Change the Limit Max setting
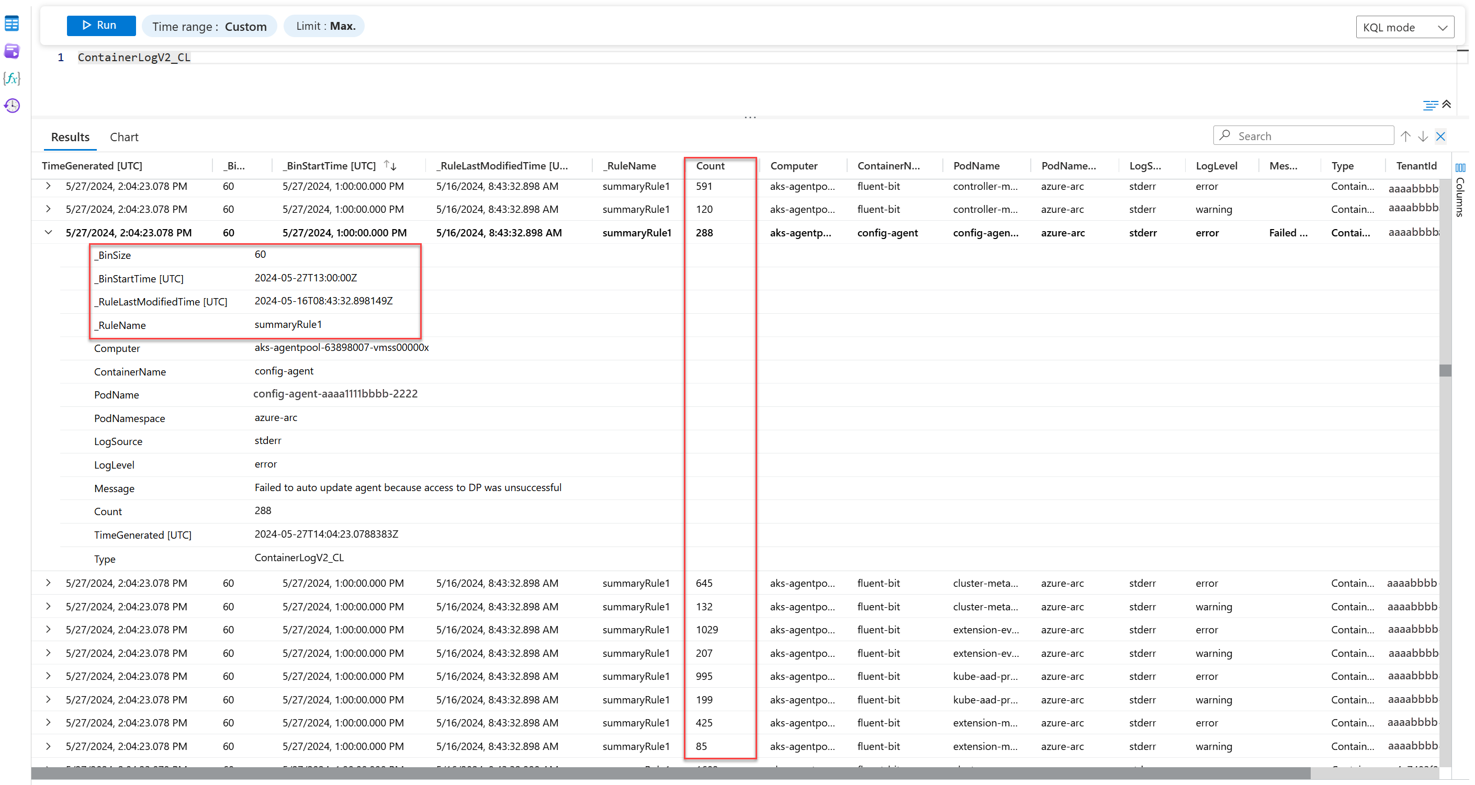Viewport: 1475px width, 785px height. [324, 26]
